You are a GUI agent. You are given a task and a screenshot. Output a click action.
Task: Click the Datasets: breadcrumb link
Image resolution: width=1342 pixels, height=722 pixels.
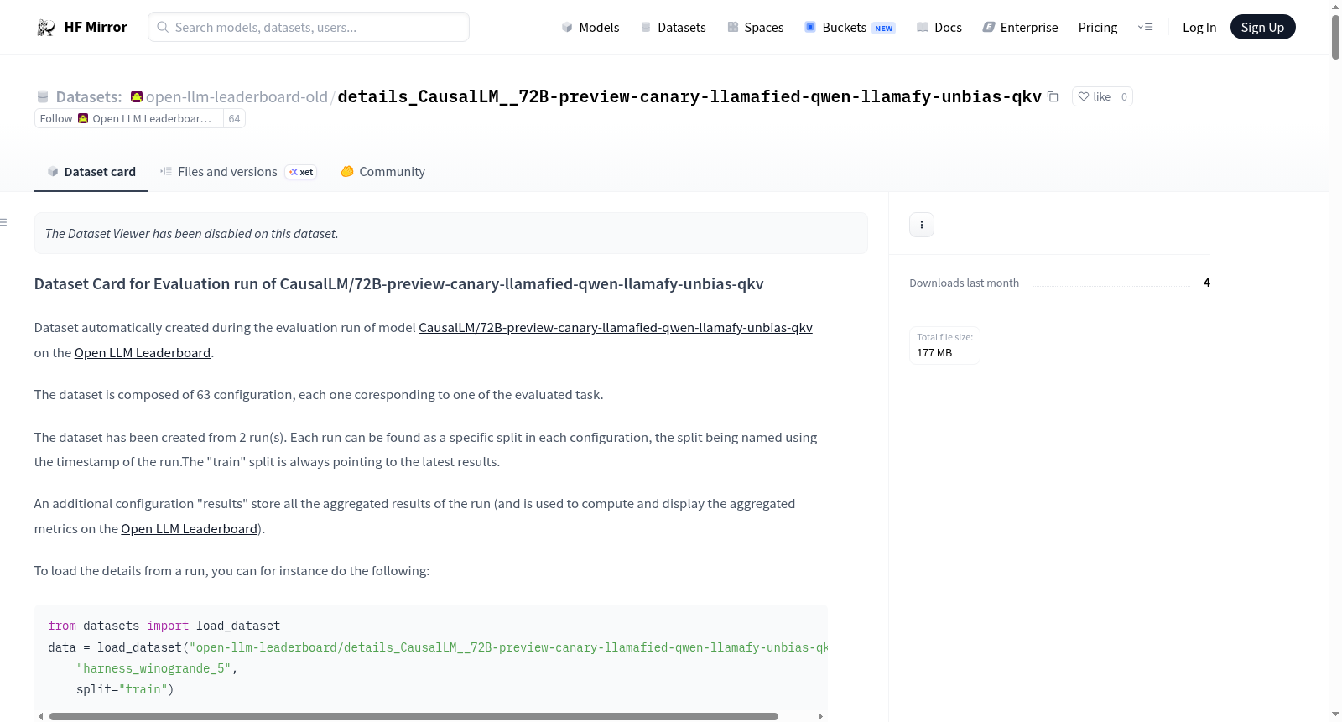(89, 96)
